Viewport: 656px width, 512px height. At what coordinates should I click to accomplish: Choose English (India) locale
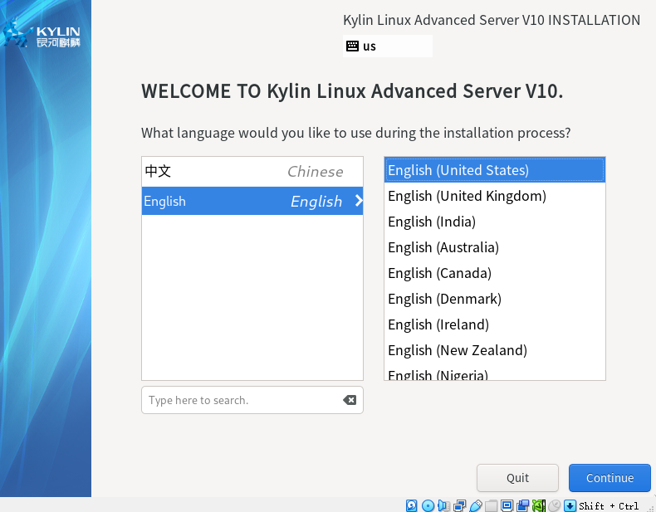coord(495,222)
